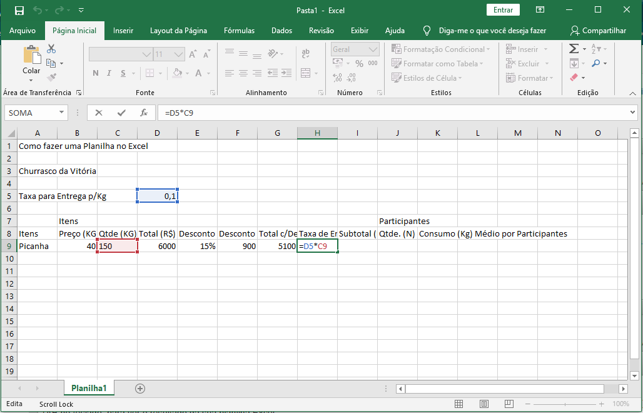This screenshot has height=413, width=643.
Task: Click the Save icon in title bar
Action: tap(19, 10)
